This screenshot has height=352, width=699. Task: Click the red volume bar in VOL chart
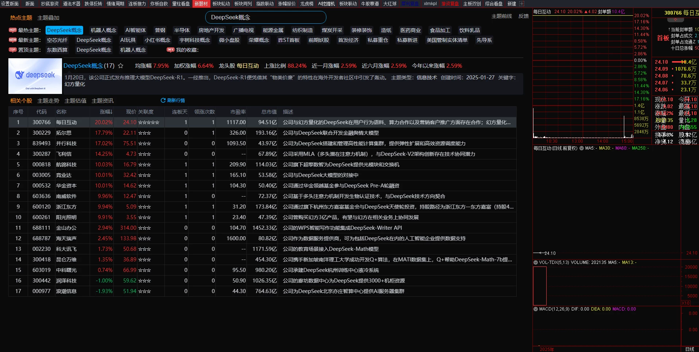pyautogui.click(x=540, y=286)
